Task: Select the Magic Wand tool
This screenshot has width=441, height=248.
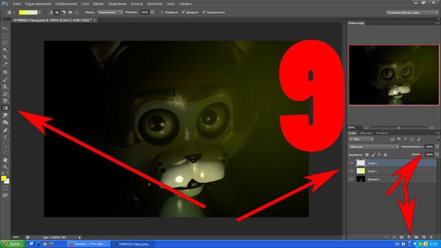Action: tap(5, 50)
